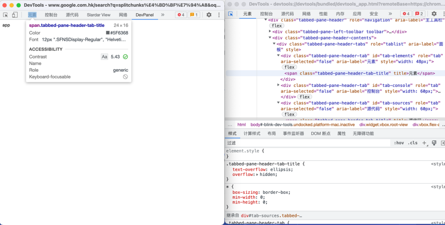Toggle device toolbar in left DevTools window
The width and height of the screenshot is (445, 225).
click(x=15, y=15)
